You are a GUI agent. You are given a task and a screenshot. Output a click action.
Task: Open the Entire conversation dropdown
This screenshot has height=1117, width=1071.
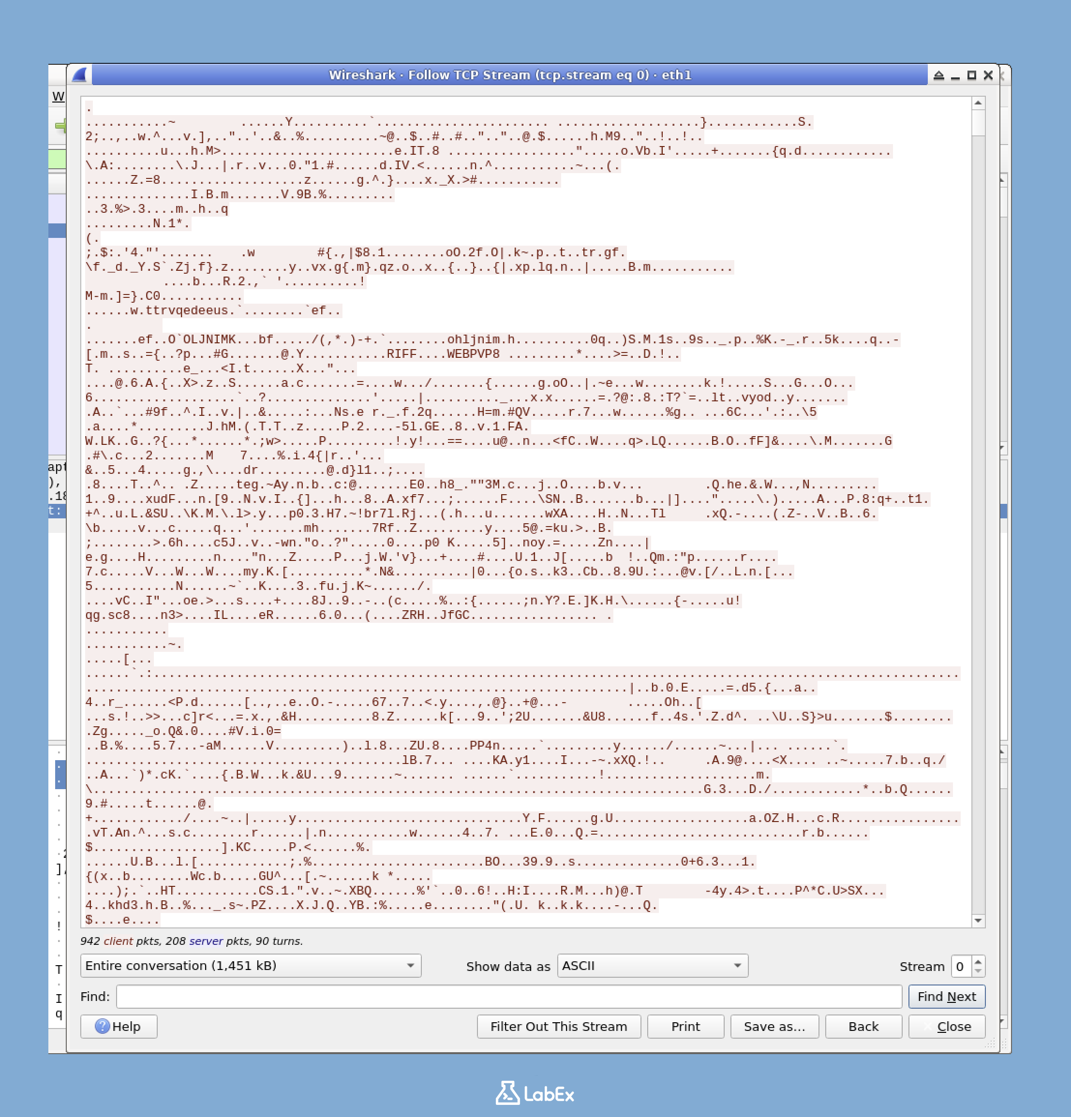[x=251, y=965]
